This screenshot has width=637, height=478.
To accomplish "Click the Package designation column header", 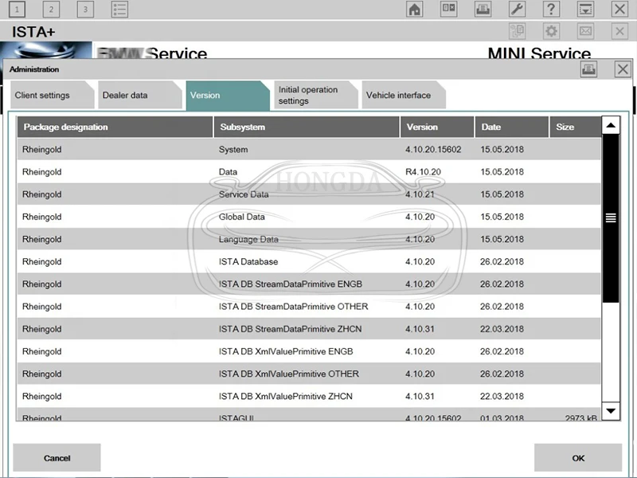I will click(x=115, y=127).
